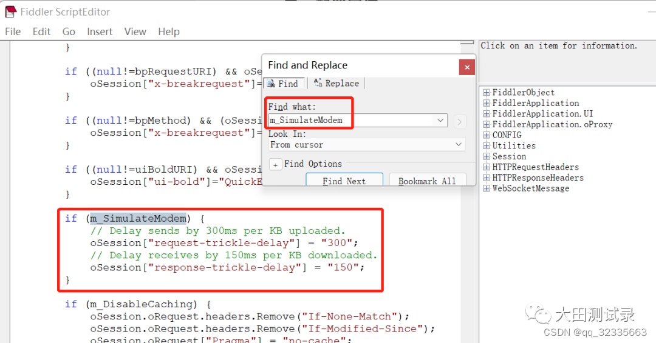Click 'Delay sends by 300ms' comment line
The height and width of the screenshot is (343, 656).
tap(217, 231)
